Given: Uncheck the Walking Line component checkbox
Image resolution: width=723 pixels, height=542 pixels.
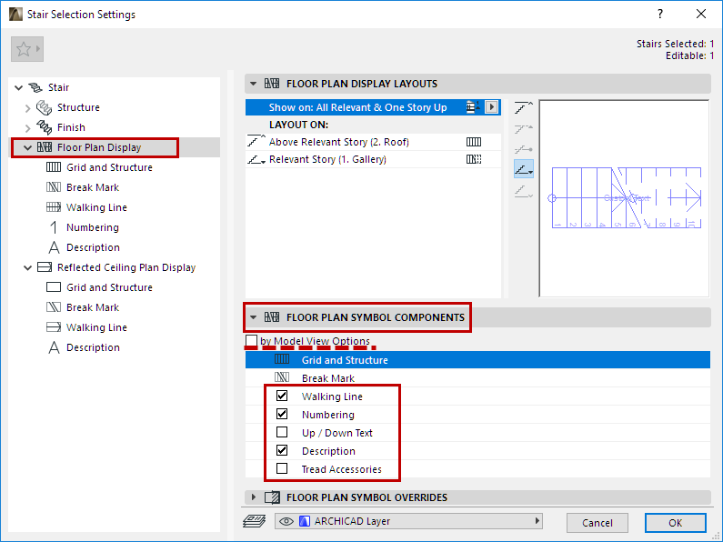Looking at the screenshot, I should 282,396.
